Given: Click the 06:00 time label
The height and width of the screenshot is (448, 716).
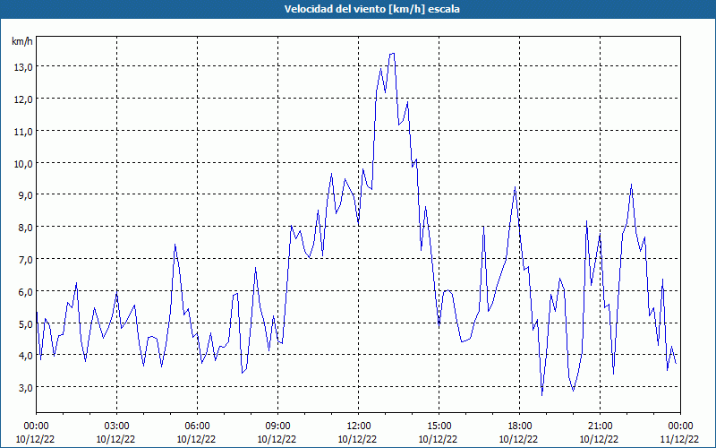Looking at the screenshot, I should click(x=197, y=426).
